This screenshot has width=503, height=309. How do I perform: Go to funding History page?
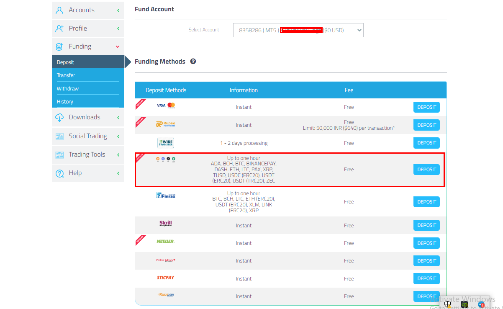coord(65,102)
